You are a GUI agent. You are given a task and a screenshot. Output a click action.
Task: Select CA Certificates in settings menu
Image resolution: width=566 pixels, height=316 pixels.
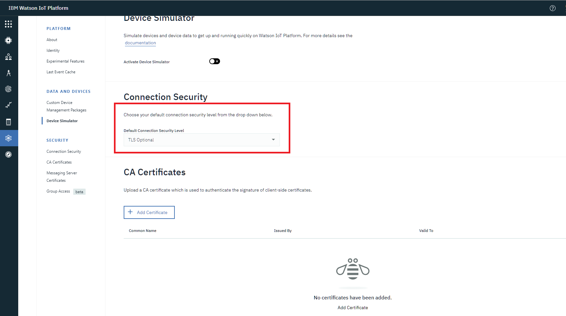click(59, 162)
